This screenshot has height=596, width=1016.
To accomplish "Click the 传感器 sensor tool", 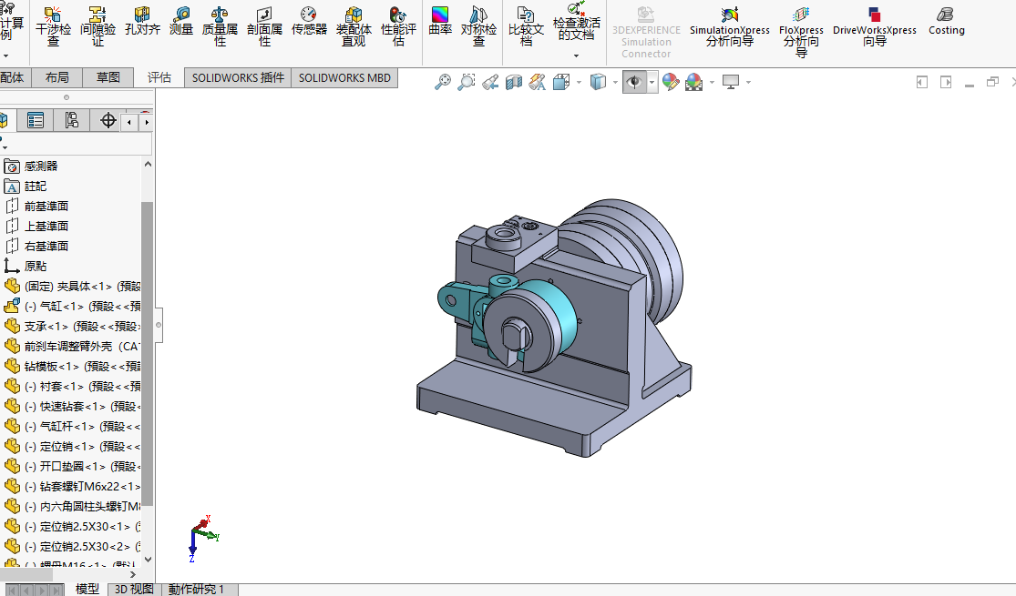I will [309, 21].
